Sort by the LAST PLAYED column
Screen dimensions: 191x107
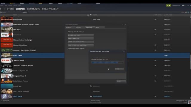168,15
